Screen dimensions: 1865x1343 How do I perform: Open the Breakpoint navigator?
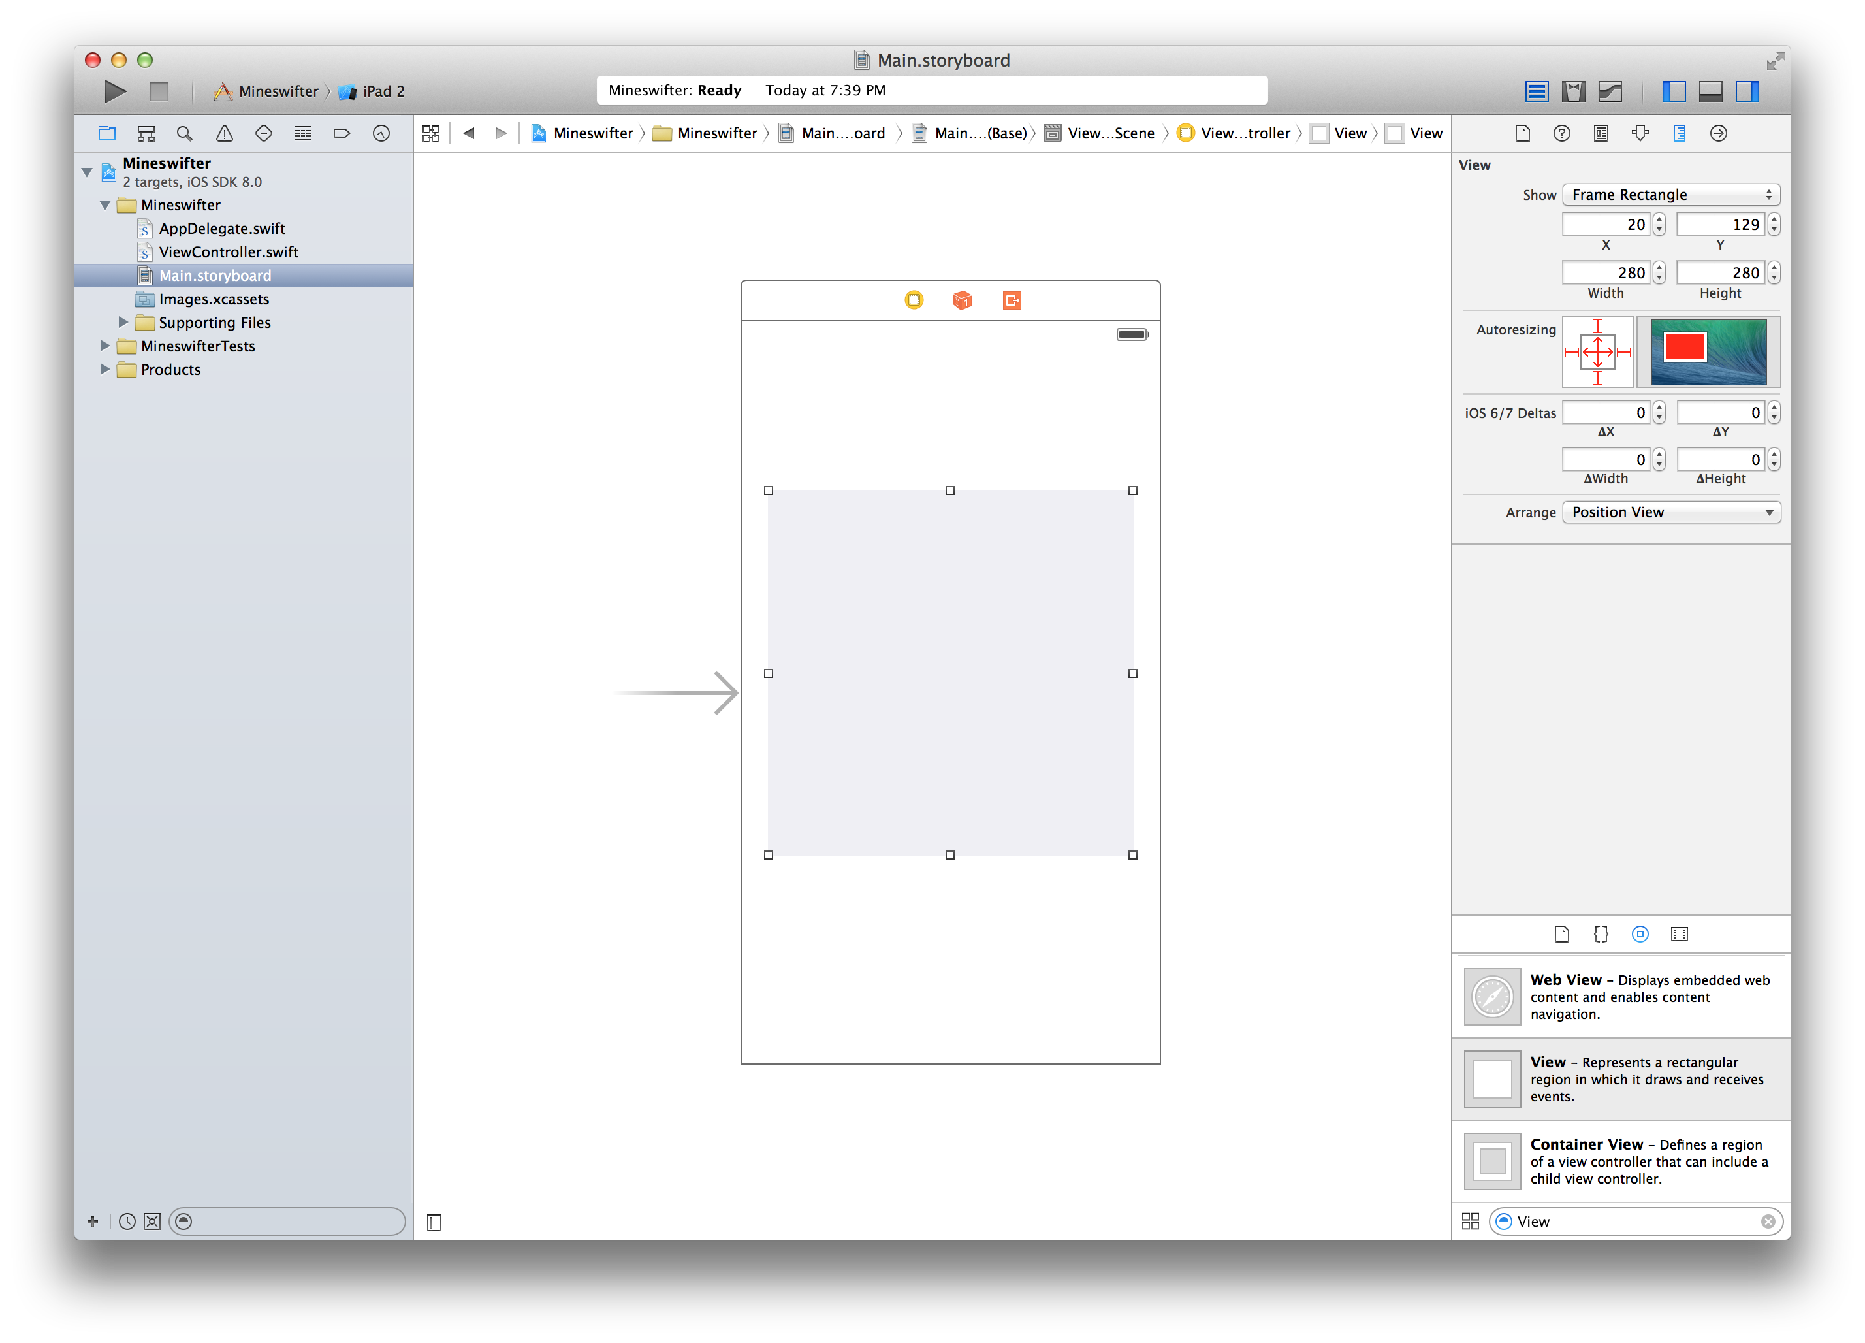click(342, 133)
